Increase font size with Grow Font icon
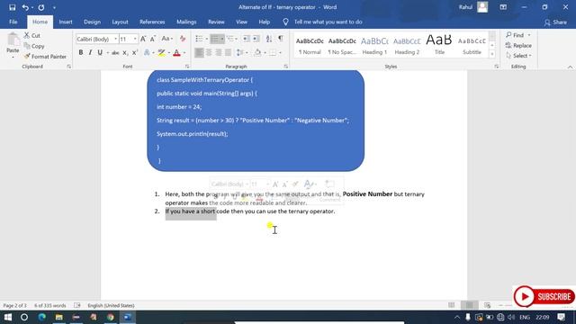Viewport: 576px width, 324px height. click(143, 39)
